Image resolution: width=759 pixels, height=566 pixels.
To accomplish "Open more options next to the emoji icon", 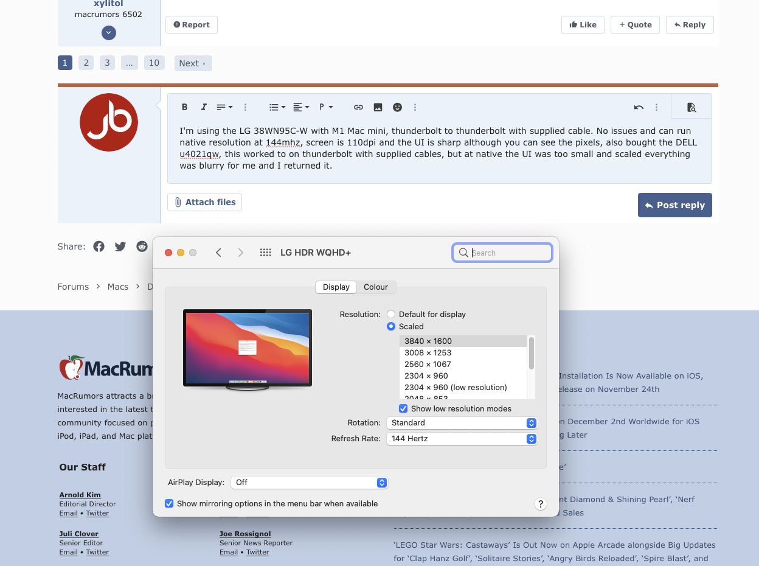I will [x=415, y=107].
